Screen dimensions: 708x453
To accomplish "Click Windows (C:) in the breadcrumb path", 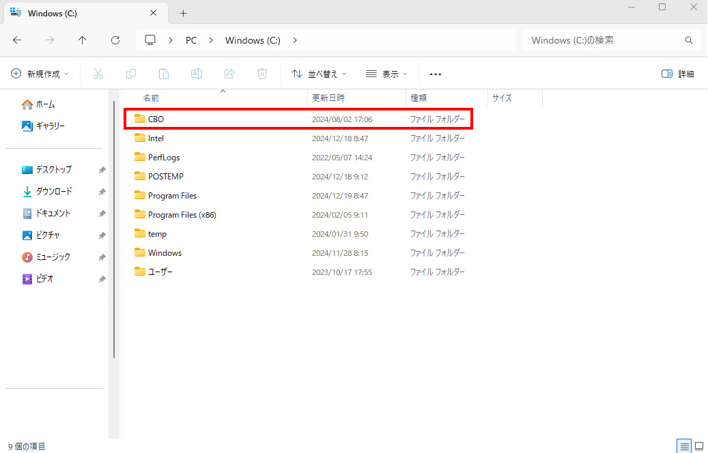I will tap(253, 40).
